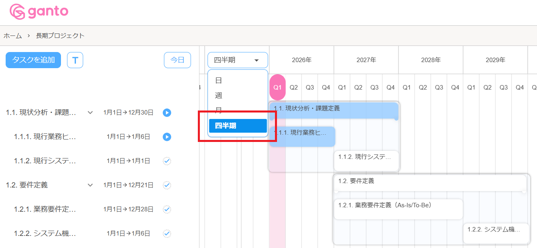Viewport: 537px width, 248px height.
Task: Click the dropdown arrow on the 四半期 selector
Action: click(257, 60)
